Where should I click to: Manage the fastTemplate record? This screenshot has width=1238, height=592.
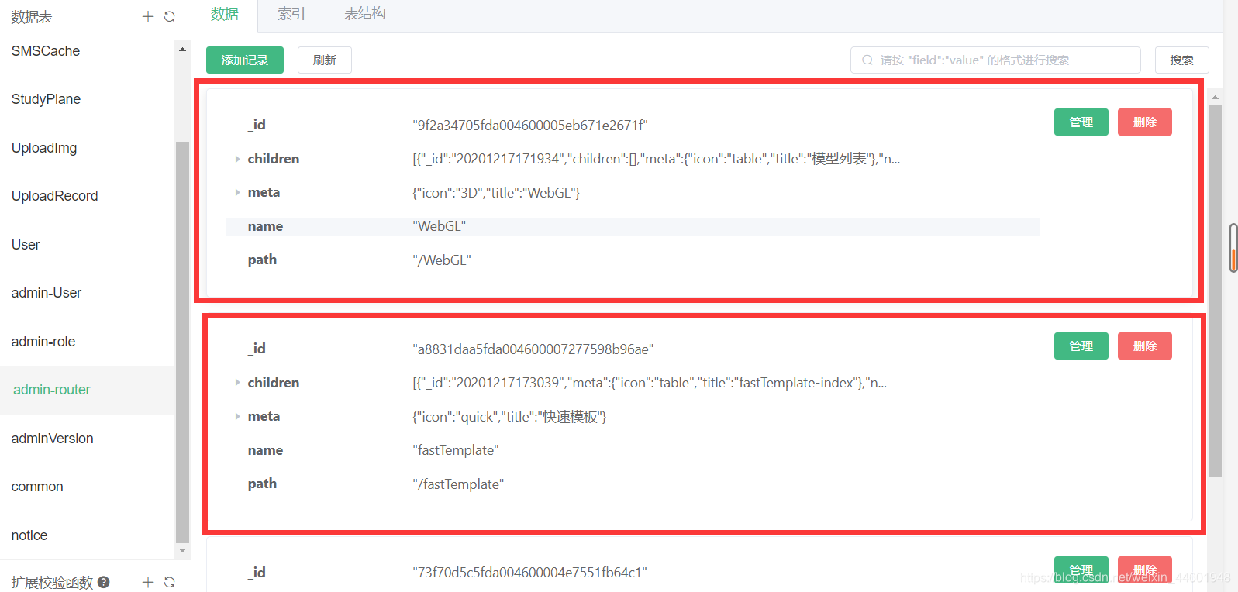[1081, 346]
